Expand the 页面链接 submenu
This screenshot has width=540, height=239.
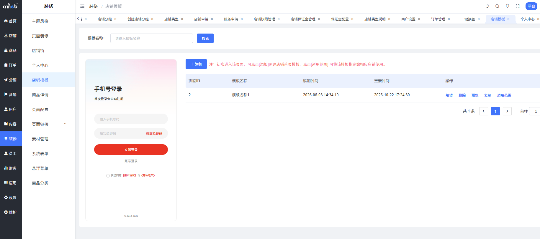66,124
